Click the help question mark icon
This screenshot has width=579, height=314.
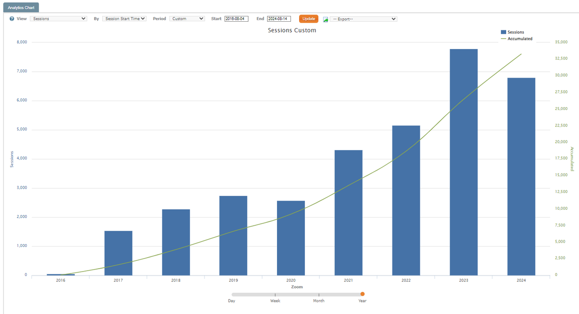tap(12, 19)
